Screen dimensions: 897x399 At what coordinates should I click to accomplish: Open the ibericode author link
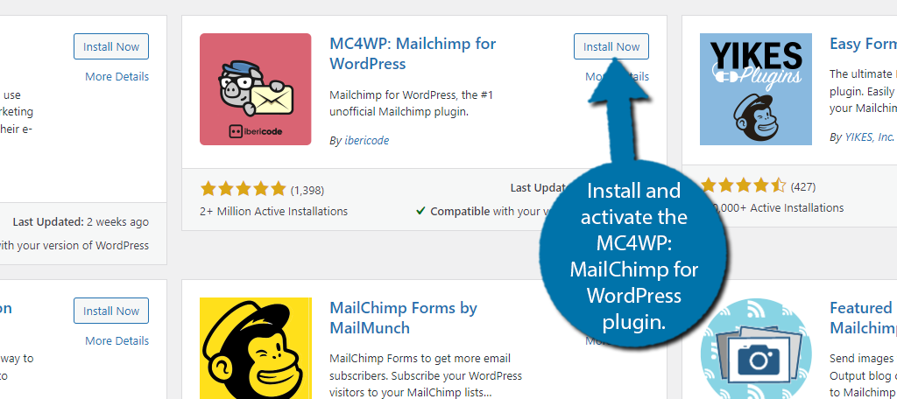pos(367,140)
